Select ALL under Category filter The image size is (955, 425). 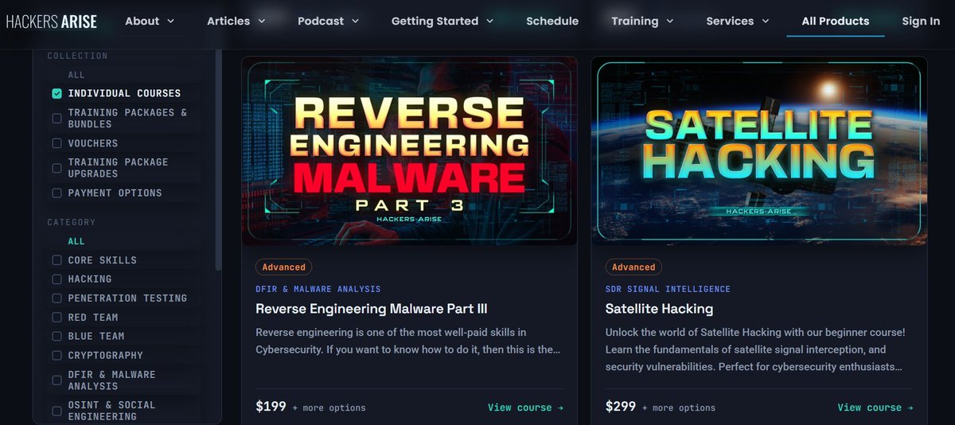[76, 241]
